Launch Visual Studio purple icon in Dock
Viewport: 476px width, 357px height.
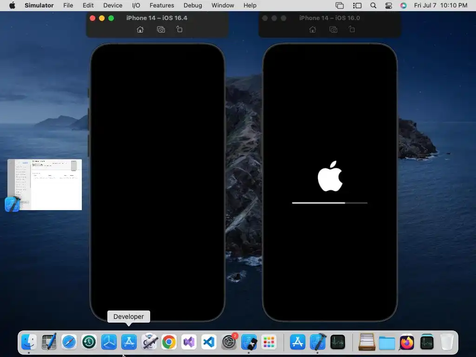(189, 342)
